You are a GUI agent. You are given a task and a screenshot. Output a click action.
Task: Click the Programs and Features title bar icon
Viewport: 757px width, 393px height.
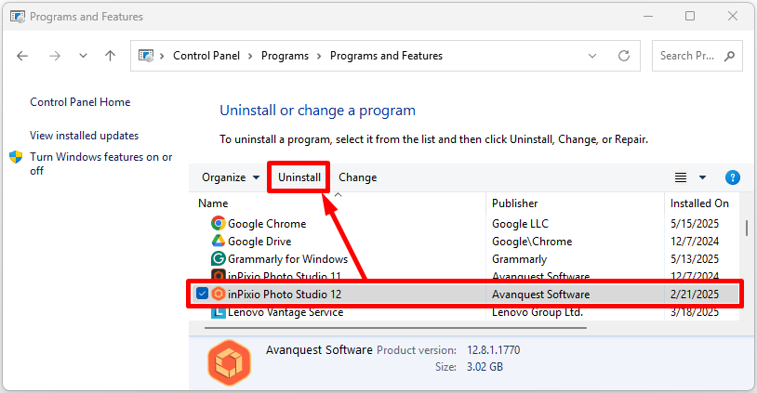[18, 17]
